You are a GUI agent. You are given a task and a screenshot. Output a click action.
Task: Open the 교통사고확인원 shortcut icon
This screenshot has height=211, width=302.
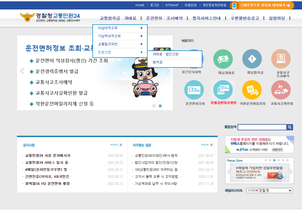coord(281,90)
